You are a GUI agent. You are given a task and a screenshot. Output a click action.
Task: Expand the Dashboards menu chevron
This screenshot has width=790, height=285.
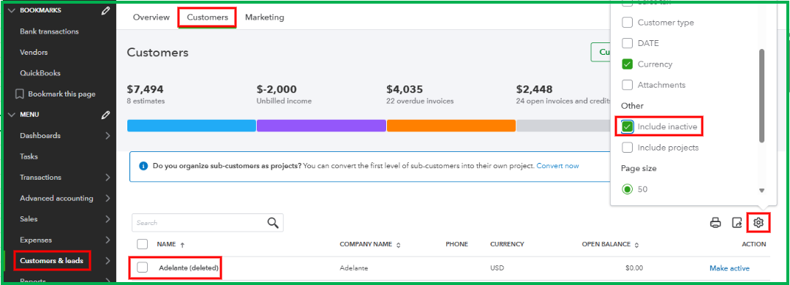click(108, 135)
